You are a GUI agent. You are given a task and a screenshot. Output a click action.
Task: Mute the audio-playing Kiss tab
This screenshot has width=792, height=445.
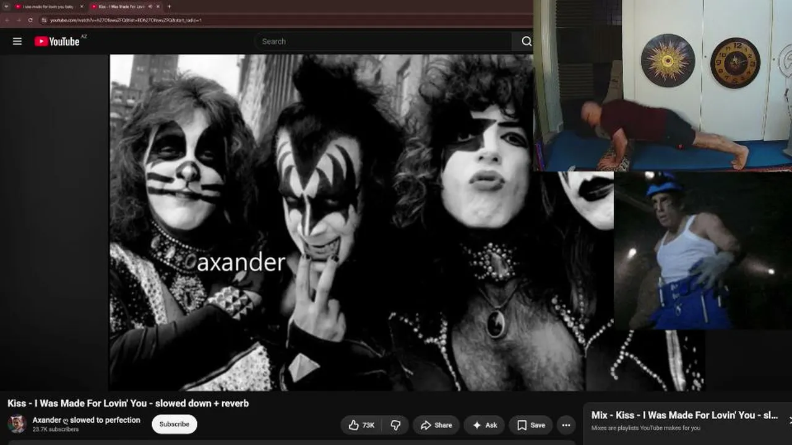[150, 6]
